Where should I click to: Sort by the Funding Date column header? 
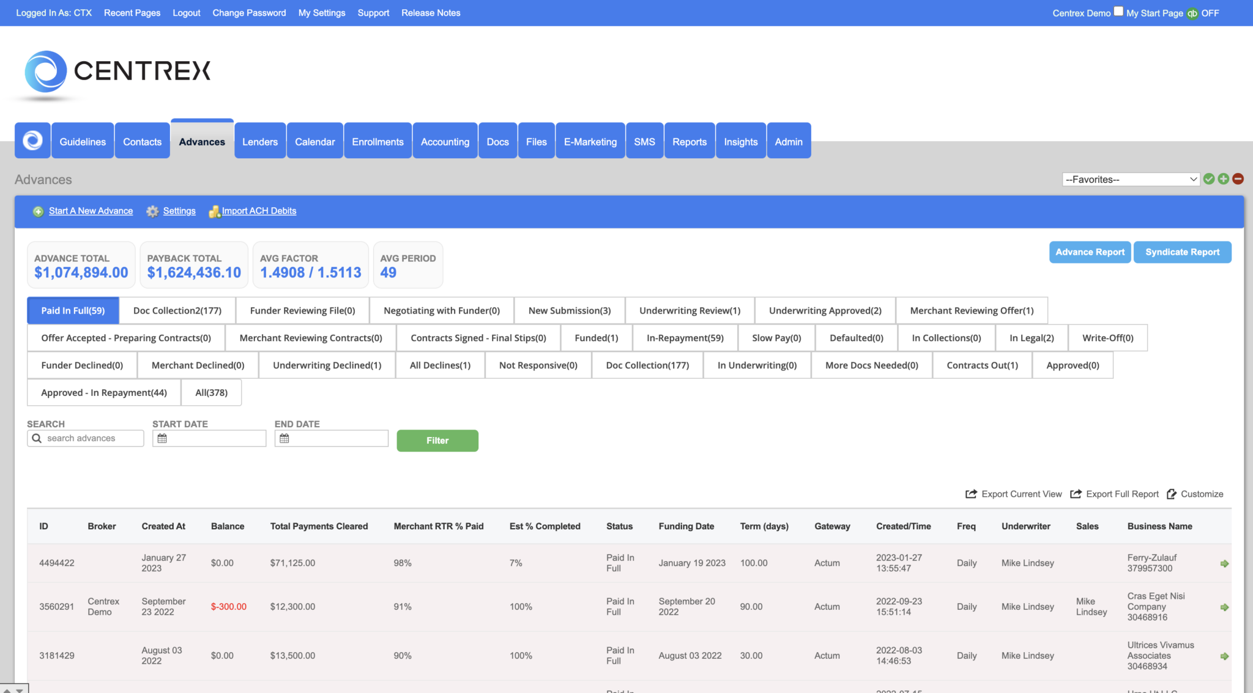686,526
